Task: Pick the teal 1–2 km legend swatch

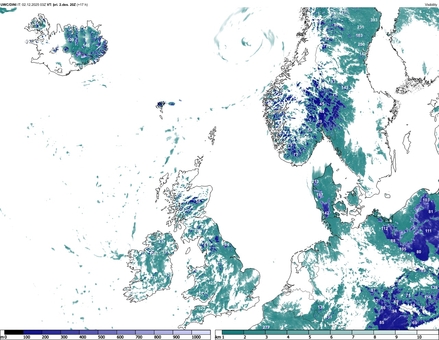Action: pos(233,332)
